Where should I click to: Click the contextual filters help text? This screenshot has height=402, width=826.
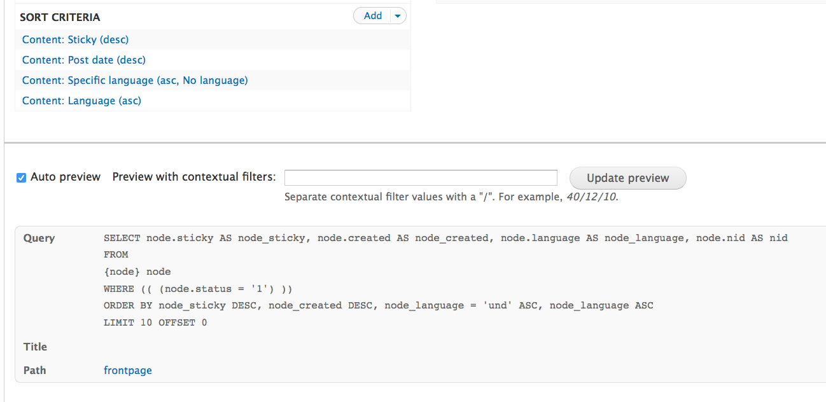click(x=452, y=197)
